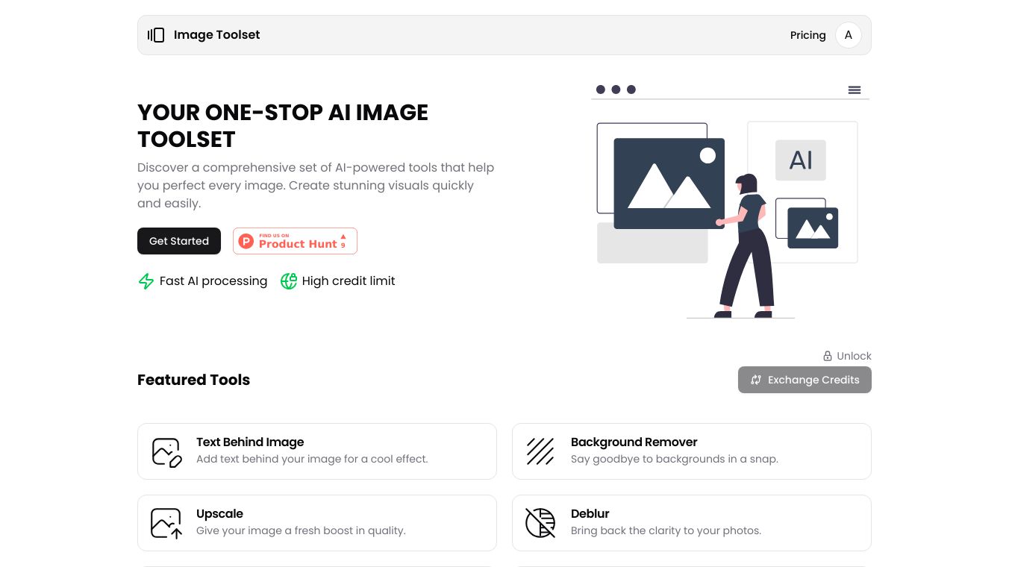Click the hamburger menu in the illustration
1009x567 pixels.
855,90
